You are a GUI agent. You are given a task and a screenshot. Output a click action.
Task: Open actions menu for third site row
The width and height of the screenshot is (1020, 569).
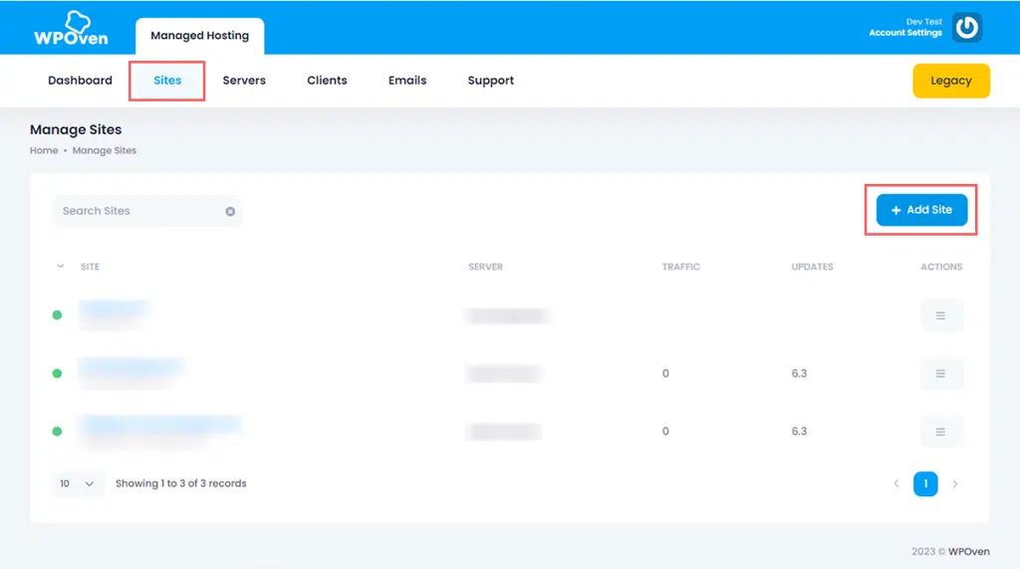(x=940, y=432)
